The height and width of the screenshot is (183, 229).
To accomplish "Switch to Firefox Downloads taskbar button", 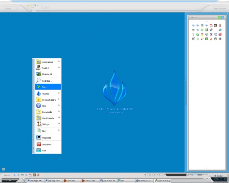I will pos(72,181).
